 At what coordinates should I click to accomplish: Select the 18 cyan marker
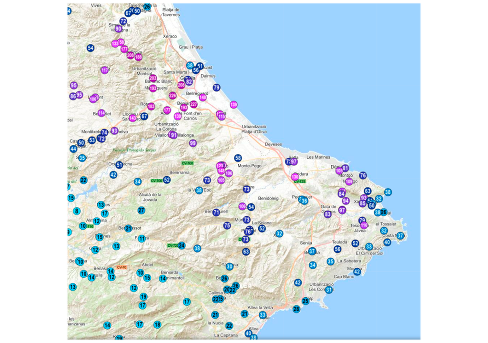click(157, 325)
